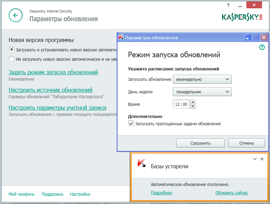Image resolution: width=270 pixels, height=204 pixels.
Task: Click the Kaspersky Lab logo
Action: point(242,17)
